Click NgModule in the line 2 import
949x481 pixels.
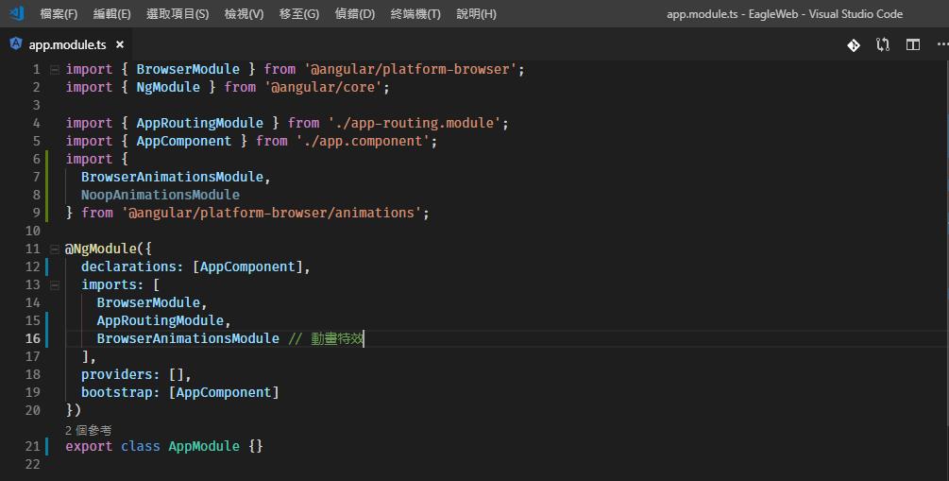tap(168, 87)
